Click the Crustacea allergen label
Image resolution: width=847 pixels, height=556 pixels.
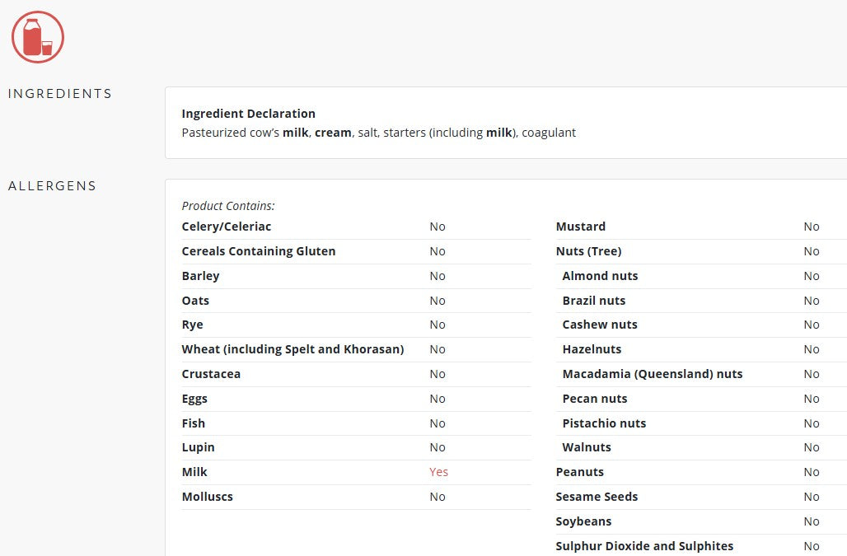click(211, 374)
